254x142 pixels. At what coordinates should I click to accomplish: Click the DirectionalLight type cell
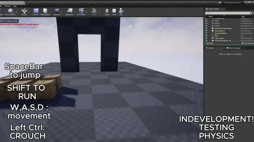(x=247, y=38)
